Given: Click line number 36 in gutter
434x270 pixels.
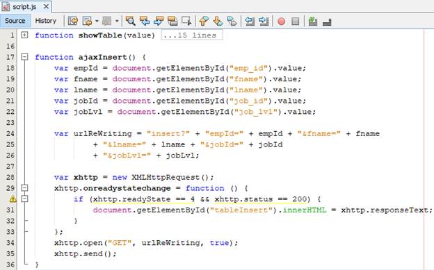Looking at the screenshot, I should click(10, 264).
